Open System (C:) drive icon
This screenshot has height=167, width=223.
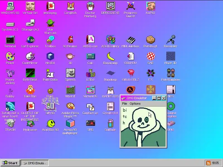[10, 24]
